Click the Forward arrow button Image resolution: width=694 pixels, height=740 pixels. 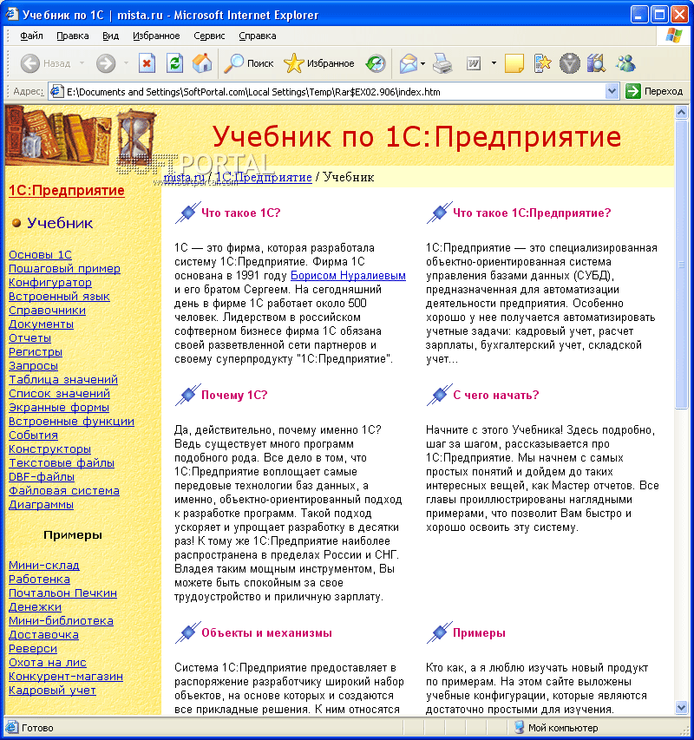pyautogui.click(x=106, y=63)
